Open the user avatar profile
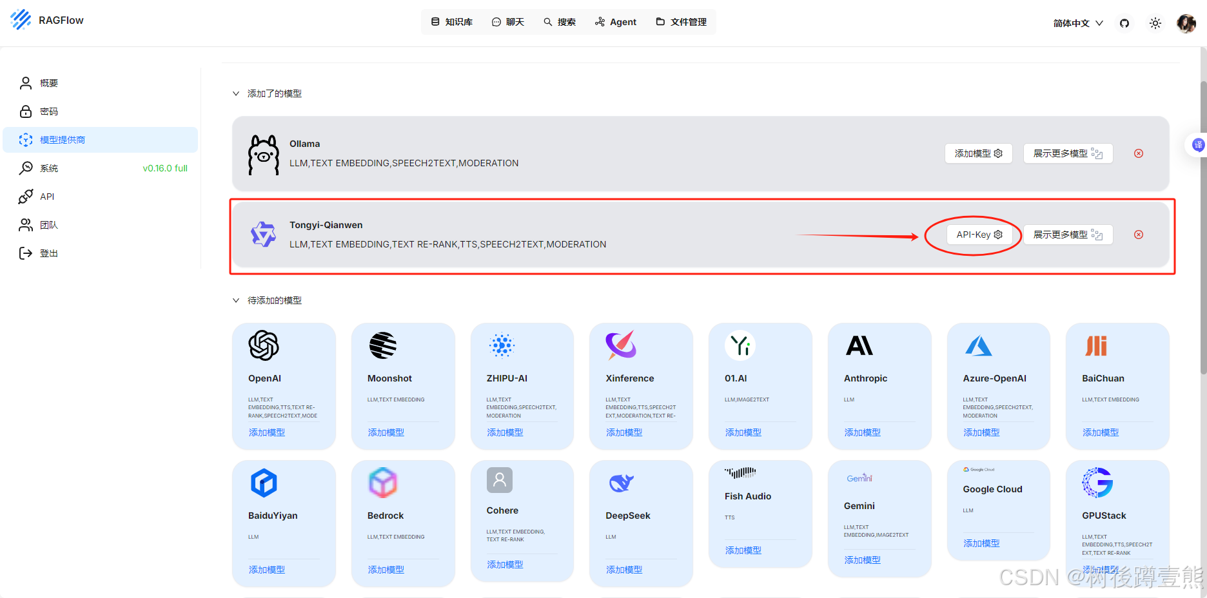 point(1186,23)
